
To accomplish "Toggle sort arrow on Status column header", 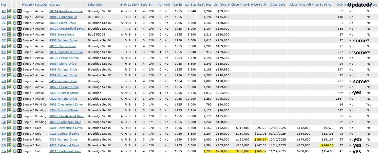I will coord(46,5).
